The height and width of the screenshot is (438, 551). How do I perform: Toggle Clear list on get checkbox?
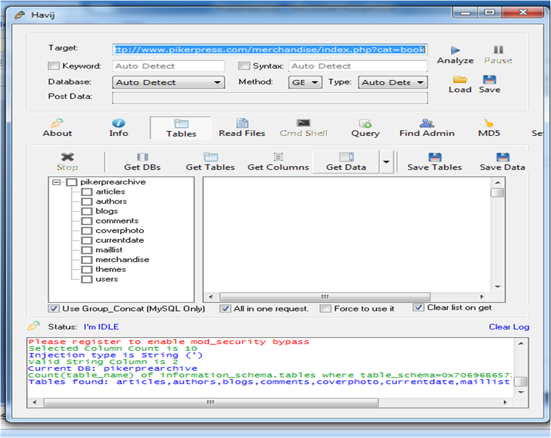418,308
